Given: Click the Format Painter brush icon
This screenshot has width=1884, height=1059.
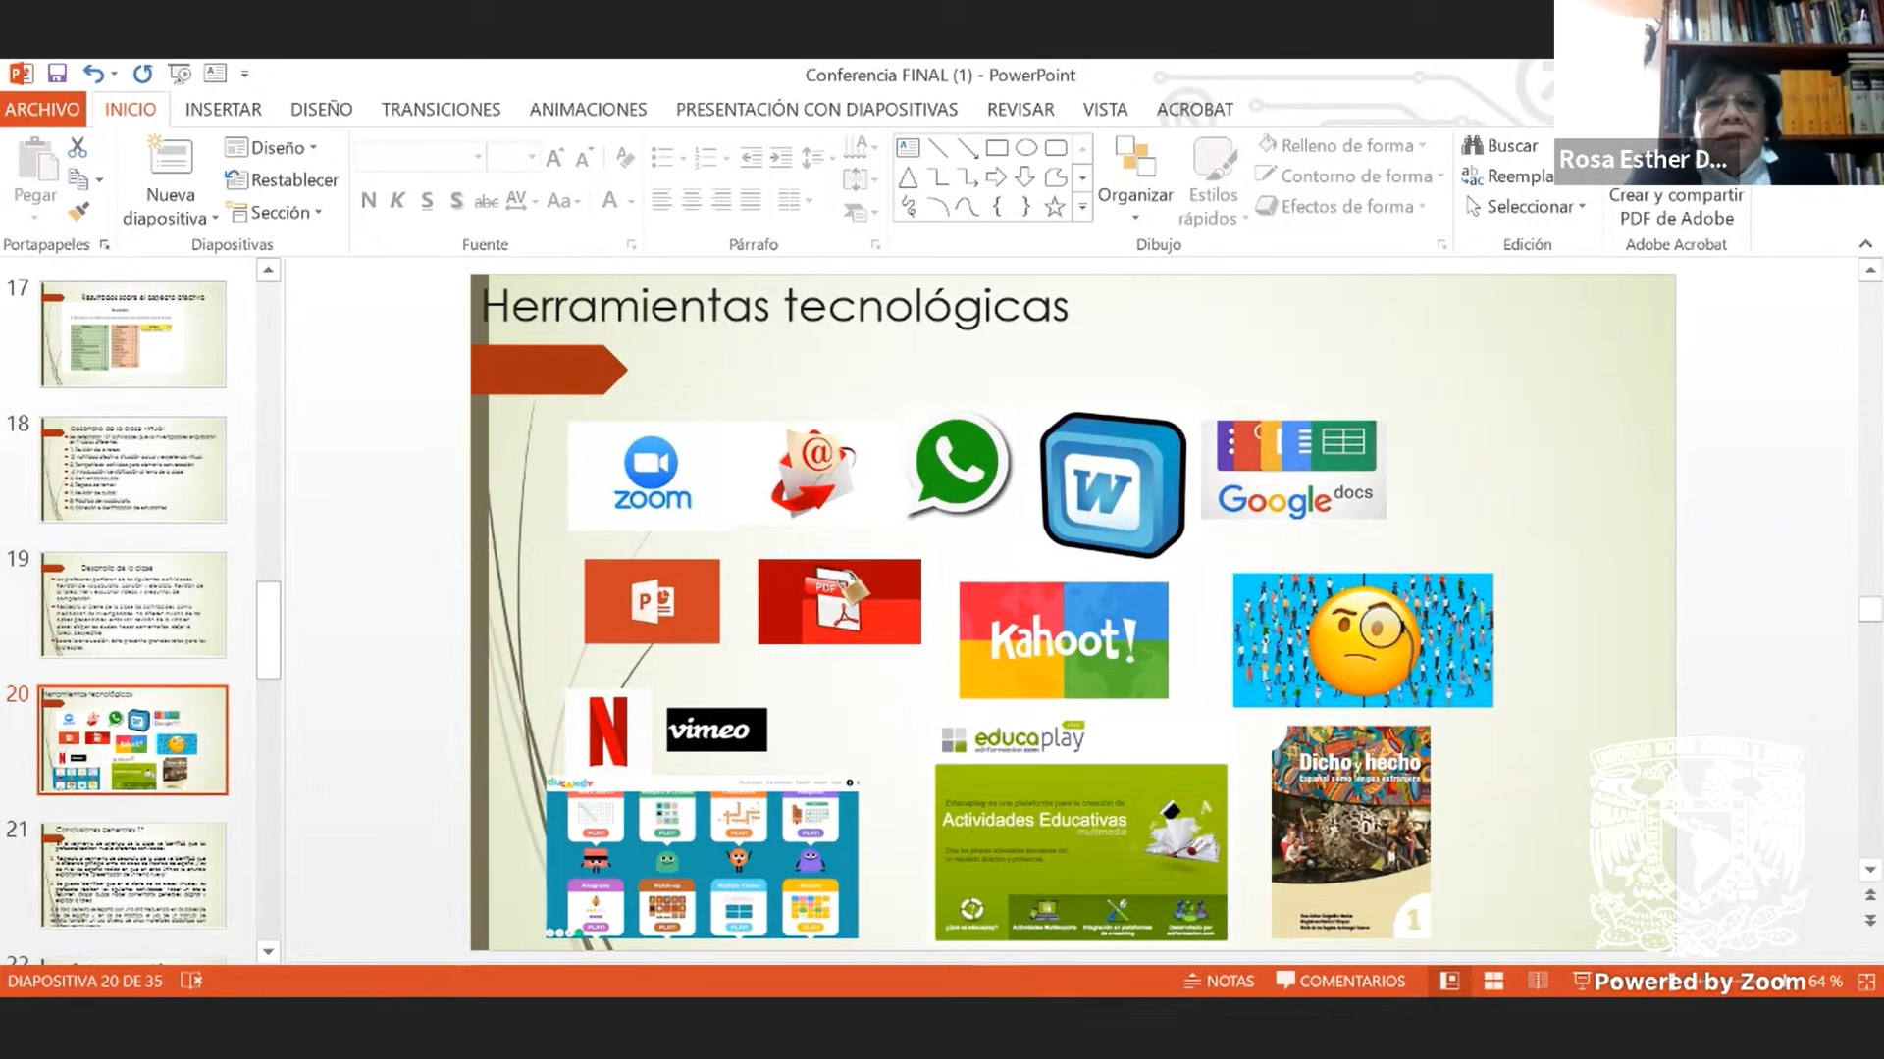Looking at the screenshot, I should [x=78, y=211].
